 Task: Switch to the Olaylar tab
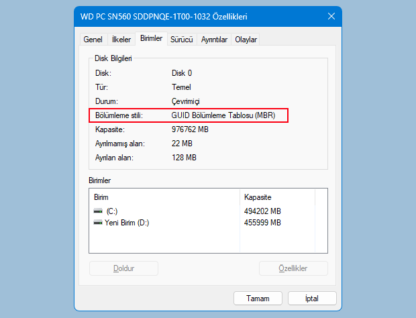point(246,40)
